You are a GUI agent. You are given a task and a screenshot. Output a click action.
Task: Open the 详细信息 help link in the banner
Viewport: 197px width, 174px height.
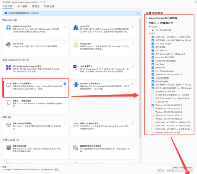tap(35, 13)
